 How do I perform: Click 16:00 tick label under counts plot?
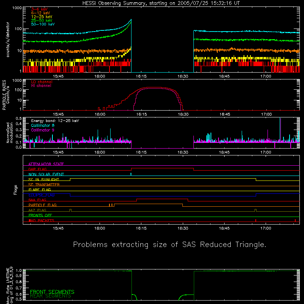coord(100,76)
